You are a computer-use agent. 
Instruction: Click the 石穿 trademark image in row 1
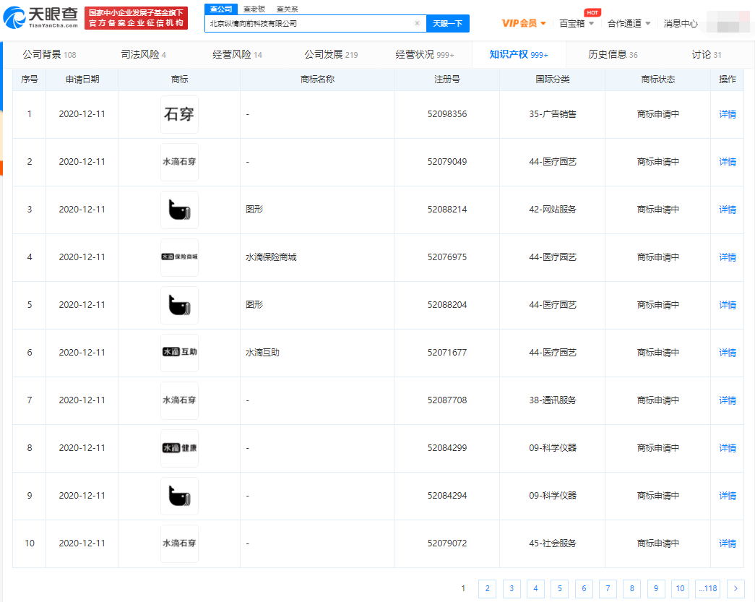click(179, 114)
